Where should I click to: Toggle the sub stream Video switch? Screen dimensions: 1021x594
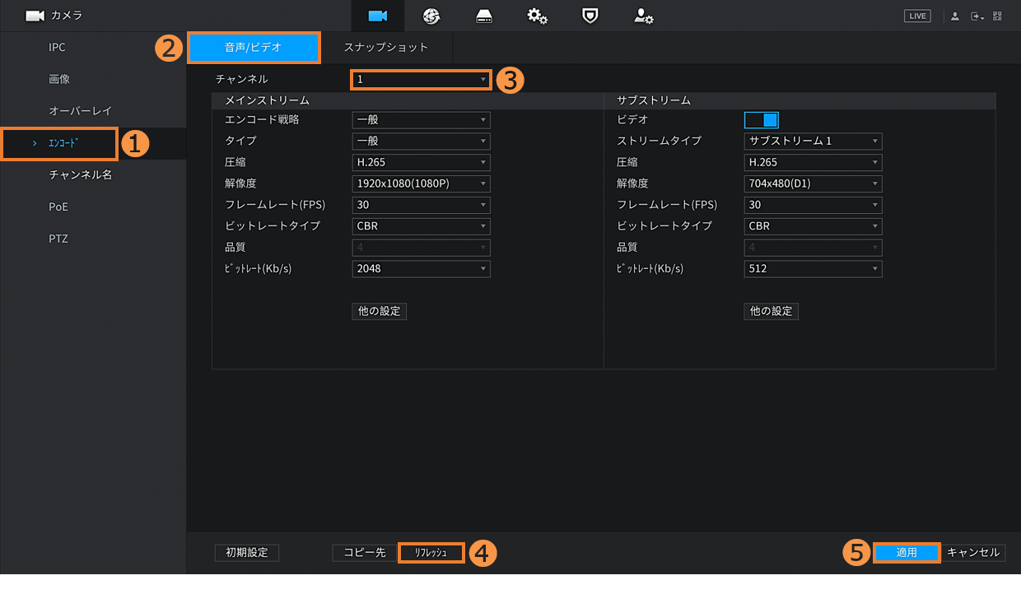click(x=761, y=120)
